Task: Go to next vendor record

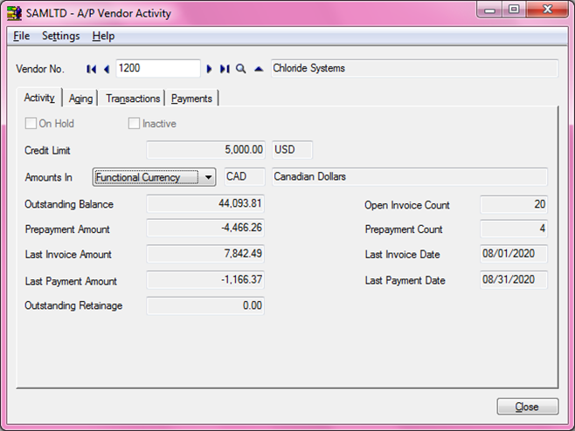Action: pyautogui.click(x=209, y=69)
